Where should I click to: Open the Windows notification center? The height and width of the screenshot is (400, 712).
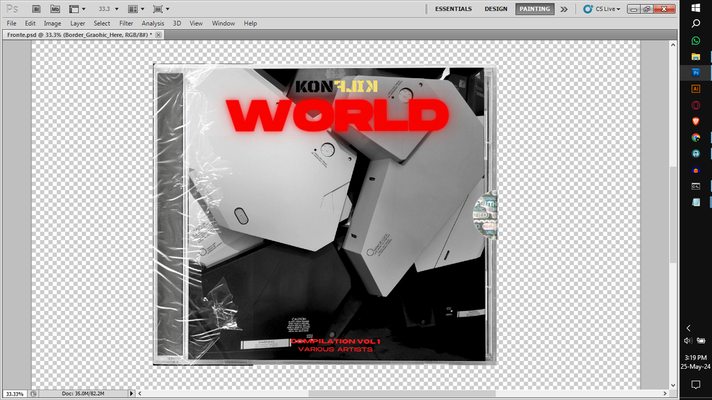pos(696,385)
